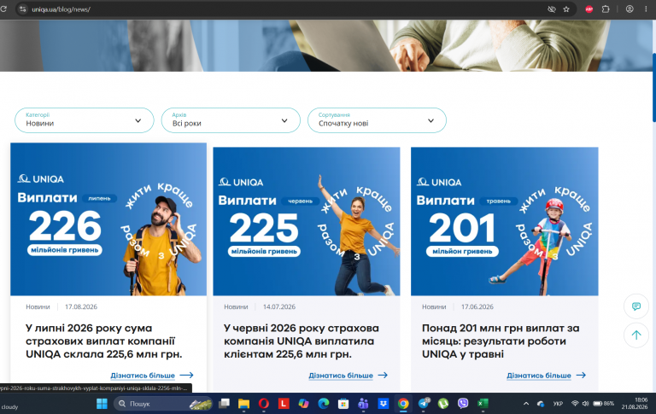Open the Архів dropdown showing Всі роки
Viewport: 656px width, 414px height.
click(231, 120)
